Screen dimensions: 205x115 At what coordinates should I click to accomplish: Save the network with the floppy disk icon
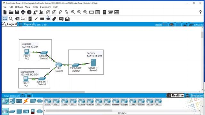(17, 12)
